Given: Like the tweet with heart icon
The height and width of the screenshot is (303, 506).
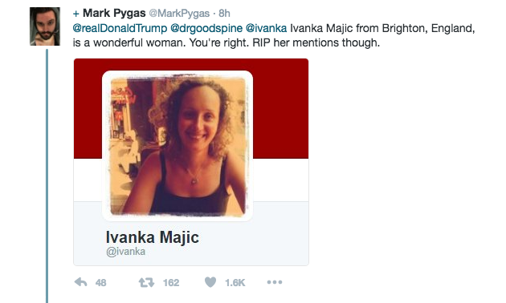Looking at the screenshot, I should [x=210, y=282].
